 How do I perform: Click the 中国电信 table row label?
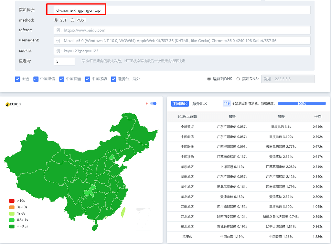click(x=187, y=137)
